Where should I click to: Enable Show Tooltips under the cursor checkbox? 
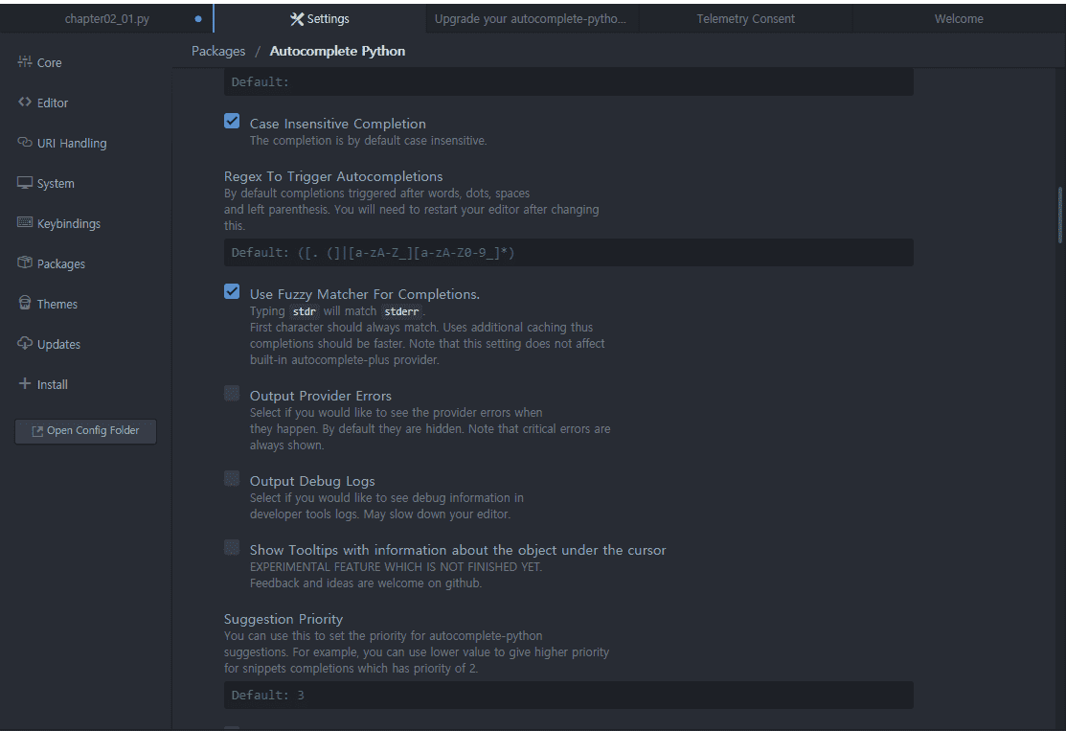click(x=232, y=547)
